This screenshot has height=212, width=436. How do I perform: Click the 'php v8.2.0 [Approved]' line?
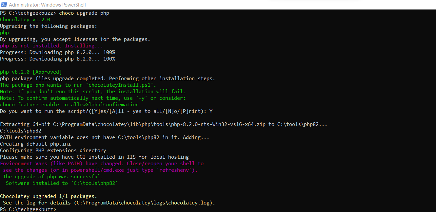[31, 72]
